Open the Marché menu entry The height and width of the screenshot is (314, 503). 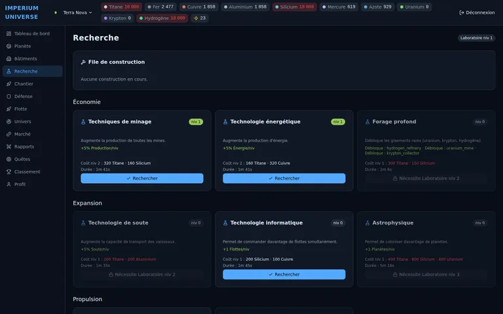32,134
